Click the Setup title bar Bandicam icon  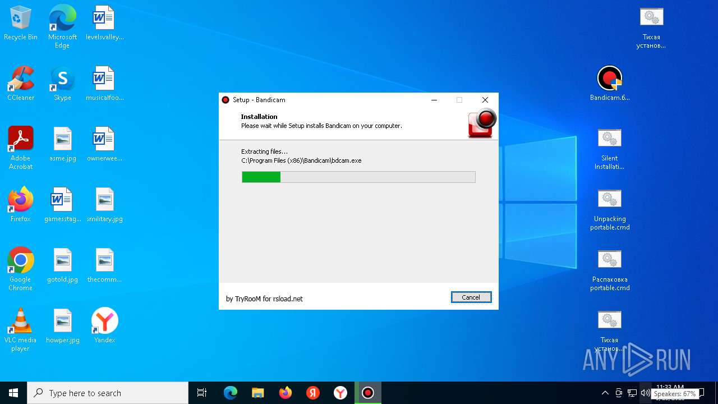point(225,100)
